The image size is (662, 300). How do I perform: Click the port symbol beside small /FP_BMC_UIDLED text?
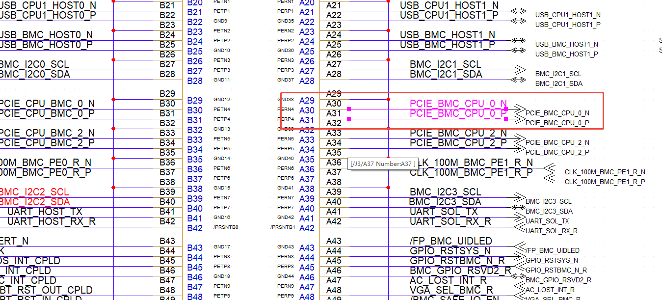click(x=518, y=247)
